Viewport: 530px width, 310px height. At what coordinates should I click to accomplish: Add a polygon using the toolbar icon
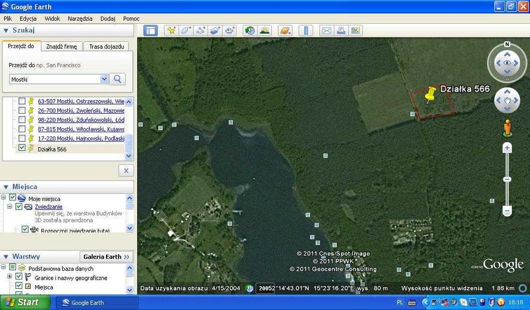point(186,31)
